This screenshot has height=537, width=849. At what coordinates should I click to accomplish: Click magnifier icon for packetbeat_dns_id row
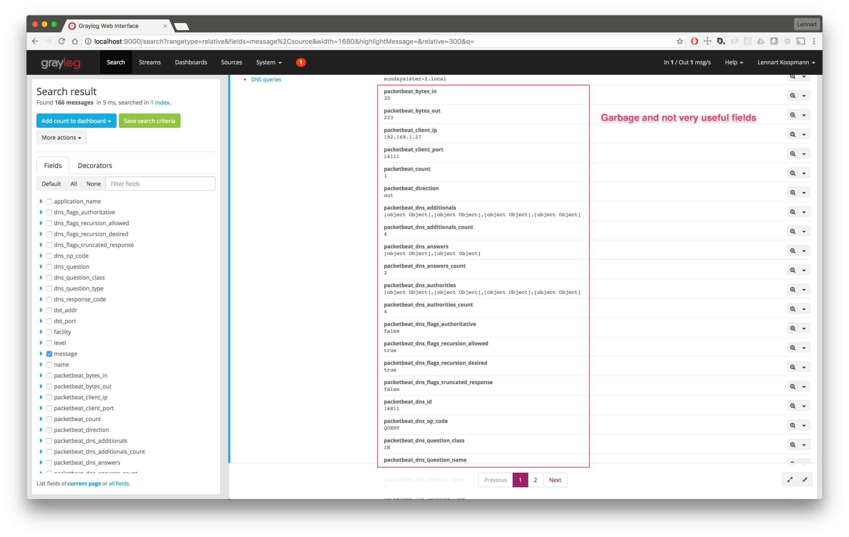click(x=792, y=406)
